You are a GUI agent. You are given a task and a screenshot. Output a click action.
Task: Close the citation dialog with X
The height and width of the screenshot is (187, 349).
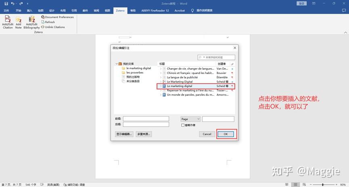point(235,48)
